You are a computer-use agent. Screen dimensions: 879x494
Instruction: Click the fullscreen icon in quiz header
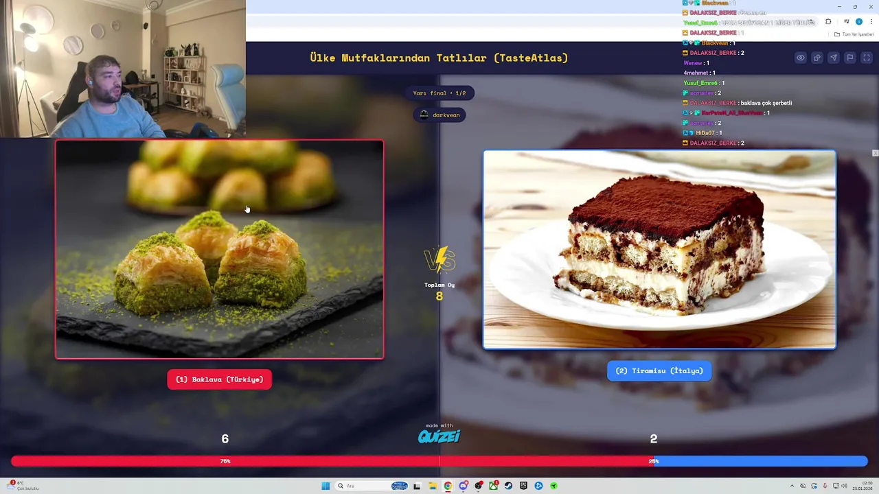(x=867, y=58)
